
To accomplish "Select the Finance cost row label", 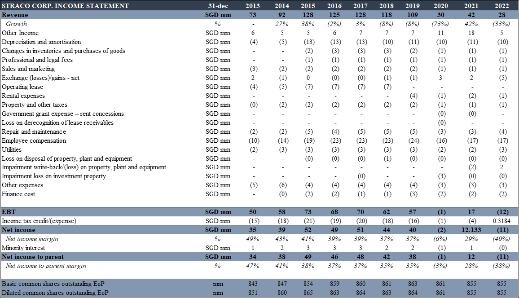I will 18,194.
